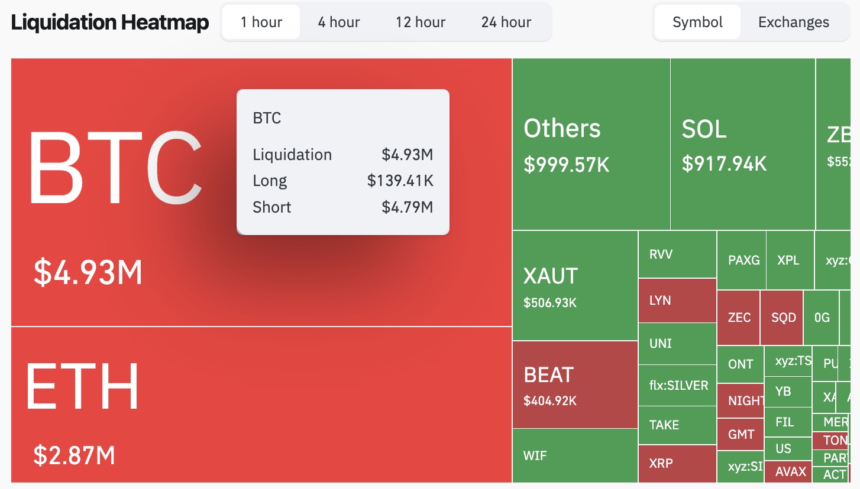Click the red XRP tile
The width and height of the screenshot is (860, 489).
coord(678,464)
